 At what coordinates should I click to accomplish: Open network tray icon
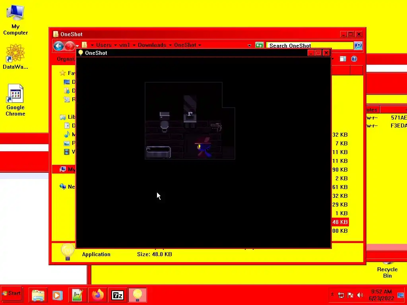tap(341, 295)
